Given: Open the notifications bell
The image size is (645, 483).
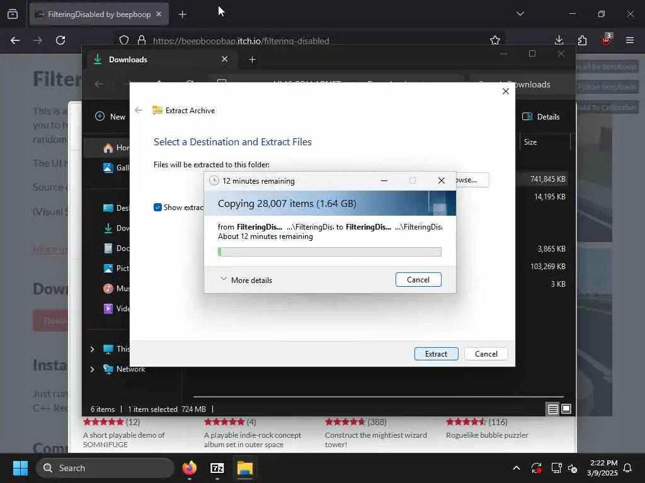Looking at the screenshot, I should tap(628, 468).
